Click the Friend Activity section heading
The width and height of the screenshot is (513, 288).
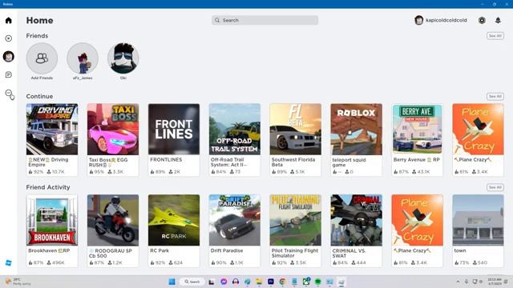click(x=48, y=187)
